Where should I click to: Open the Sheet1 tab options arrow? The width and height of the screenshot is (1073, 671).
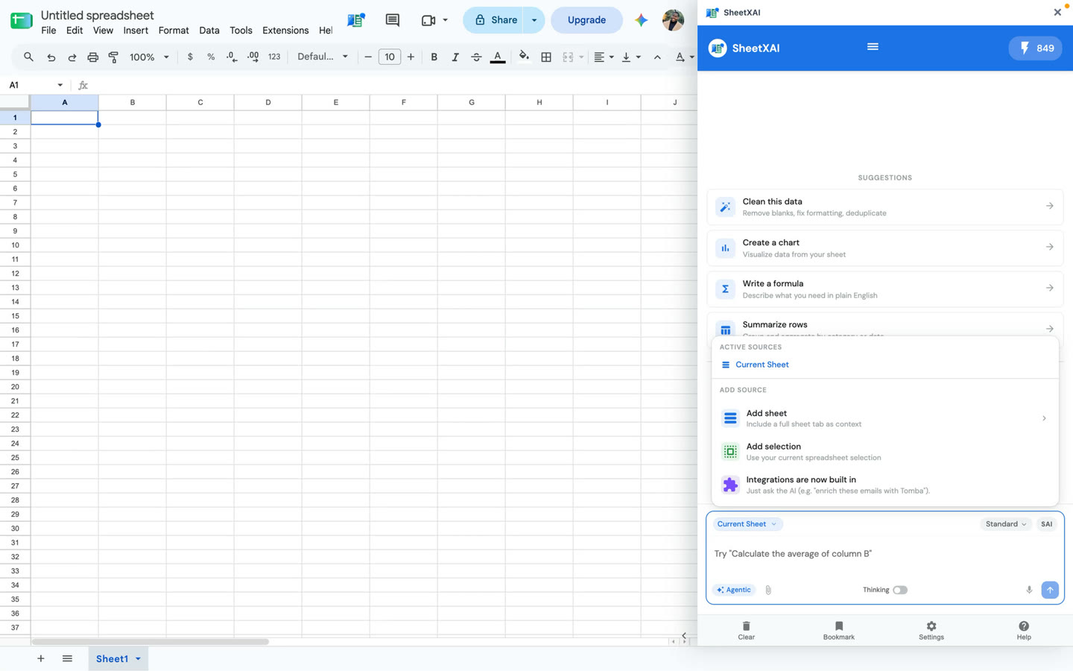click(138, 659)
